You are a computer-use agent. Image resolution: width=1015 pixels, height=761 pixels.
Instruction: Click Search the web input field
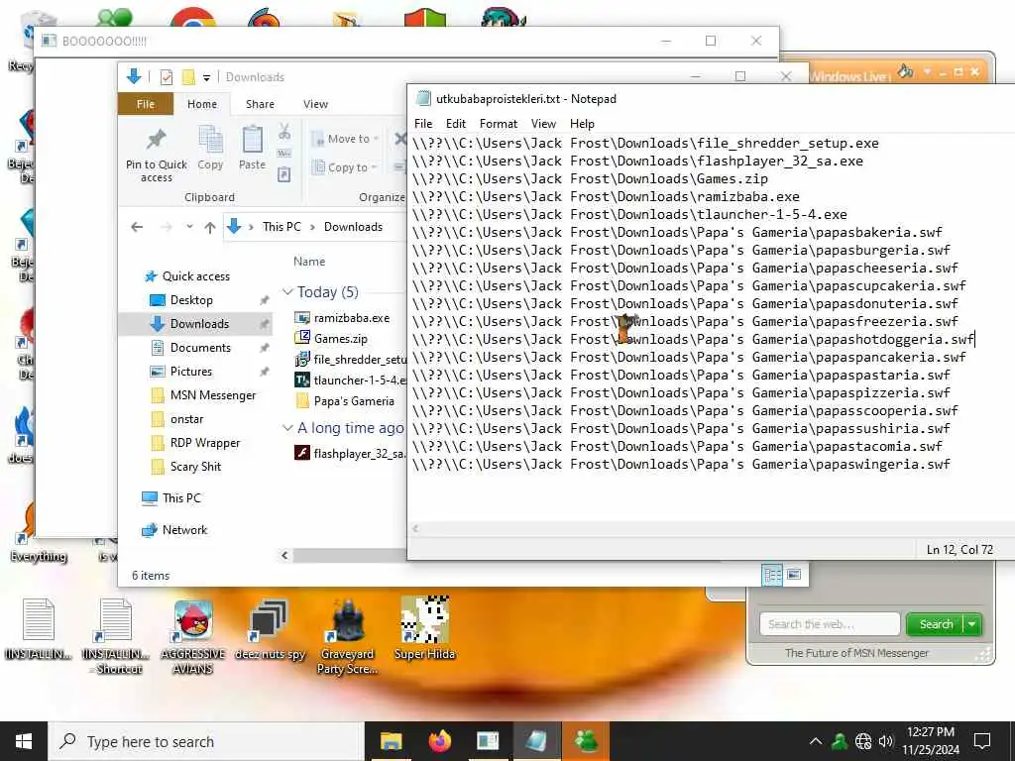[830, 624]
